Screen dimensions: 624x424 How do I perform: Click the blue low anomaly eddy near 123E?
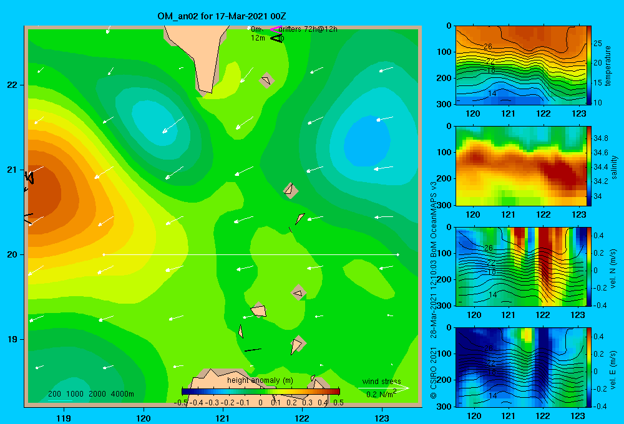coord(367,140)
